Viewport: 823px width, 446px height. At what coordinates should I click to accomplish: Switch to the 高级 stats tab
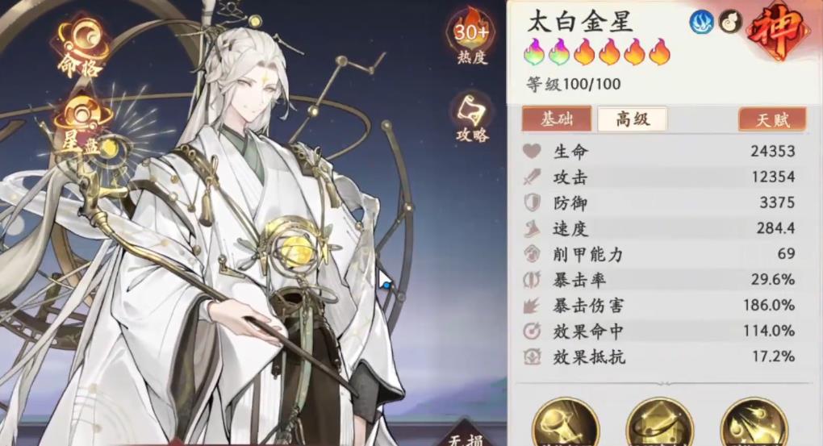(x=633, y=119)
